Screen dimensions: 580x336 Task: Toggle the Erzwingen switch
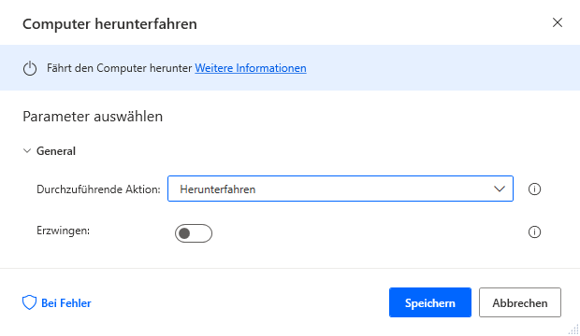point(194,233)
